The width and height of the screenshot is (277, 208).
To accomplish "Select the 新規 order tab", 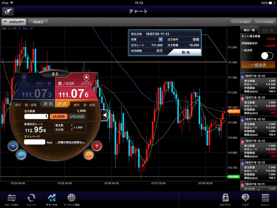I will click(x=48, y=104).
